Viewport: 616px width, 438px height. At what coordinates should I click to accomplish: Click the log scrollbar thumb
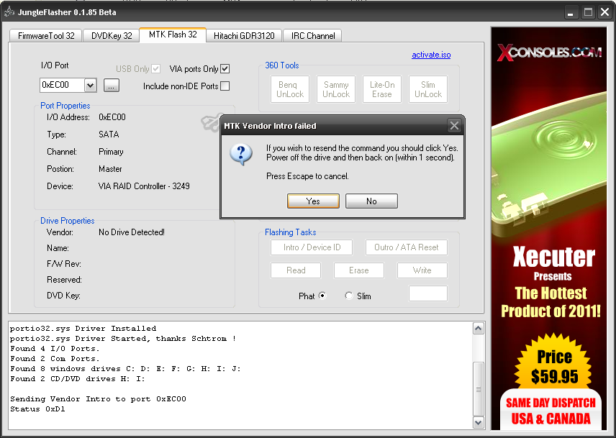click(478, 389)
